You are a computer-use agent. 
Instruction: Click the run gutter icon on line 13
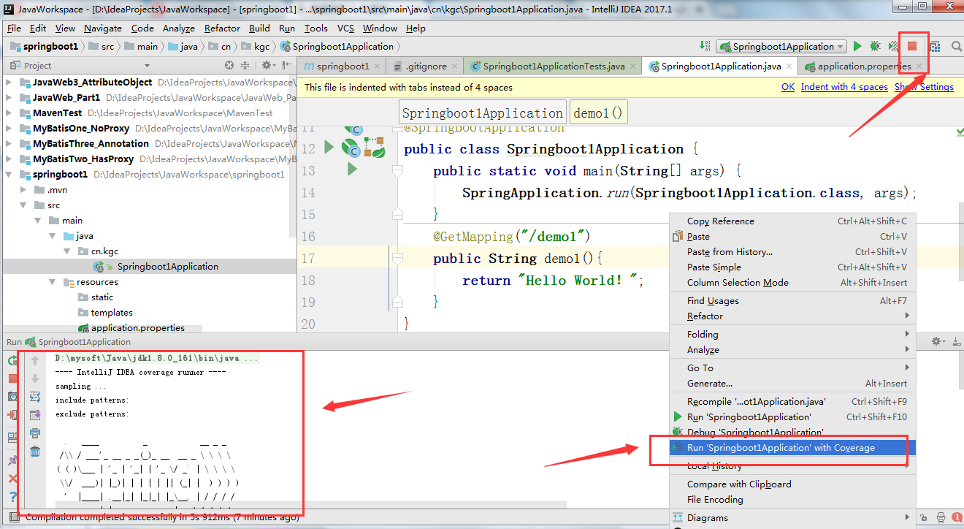point(352,170)
